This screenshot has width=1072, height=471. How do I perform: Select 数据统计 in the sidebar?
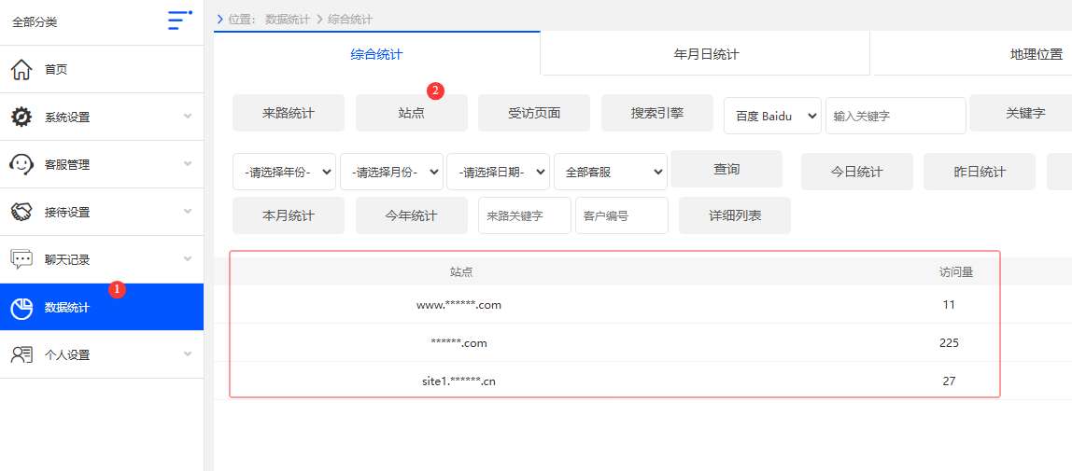101,307
